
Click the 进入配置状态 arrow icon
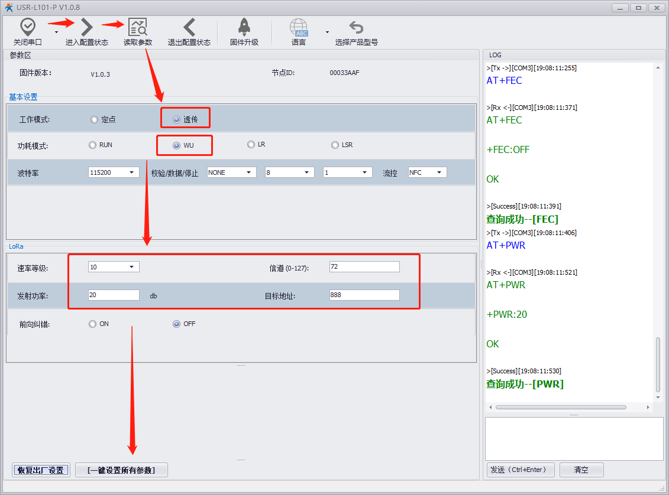(x=86, y=27)
